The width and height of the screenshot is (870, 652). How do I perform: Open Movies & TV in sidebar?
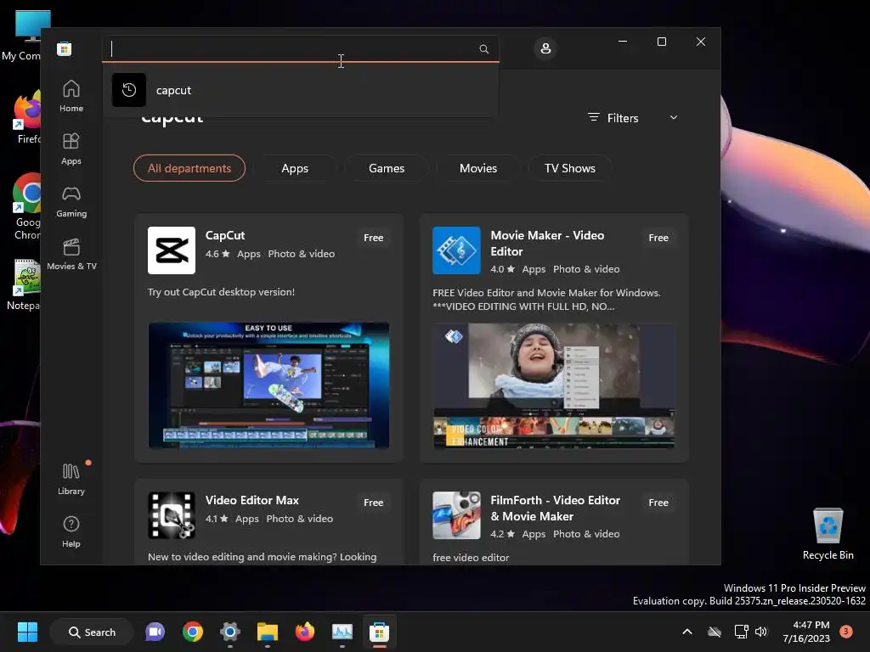point(71,254)
